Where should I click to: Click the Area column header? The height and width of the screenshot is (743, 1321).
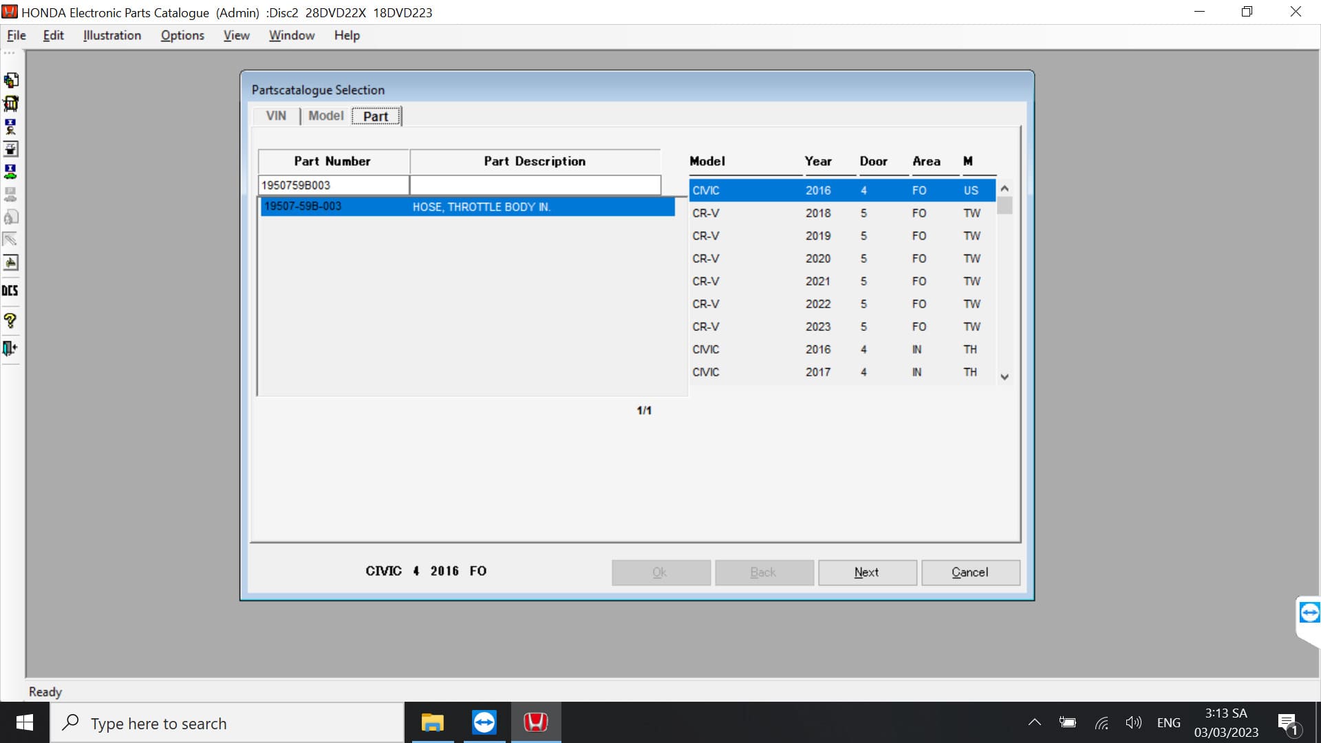[x=926, y=161]
